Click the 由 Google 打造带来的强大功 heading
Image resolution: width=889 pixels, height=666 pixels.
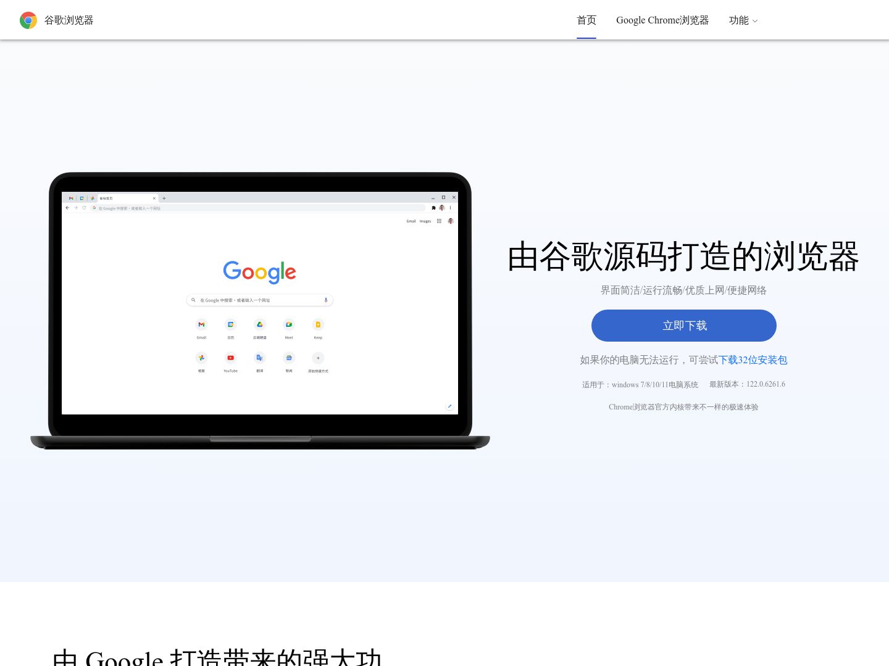(217, 657)
